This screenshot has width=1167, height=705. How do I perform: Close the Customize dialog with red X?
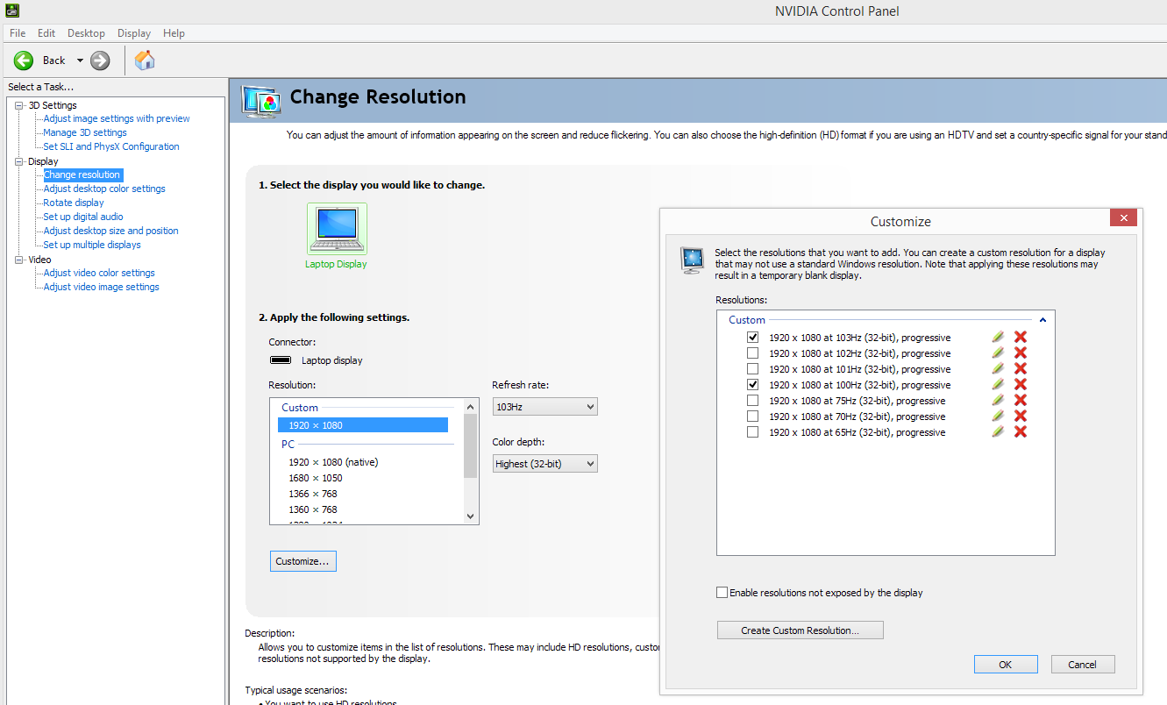point(1123,218)
